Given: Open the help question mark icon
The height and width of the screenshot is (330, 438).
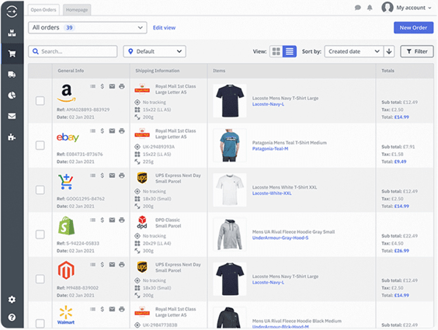Looking at the screenshot, I should [x=12, y=318].
